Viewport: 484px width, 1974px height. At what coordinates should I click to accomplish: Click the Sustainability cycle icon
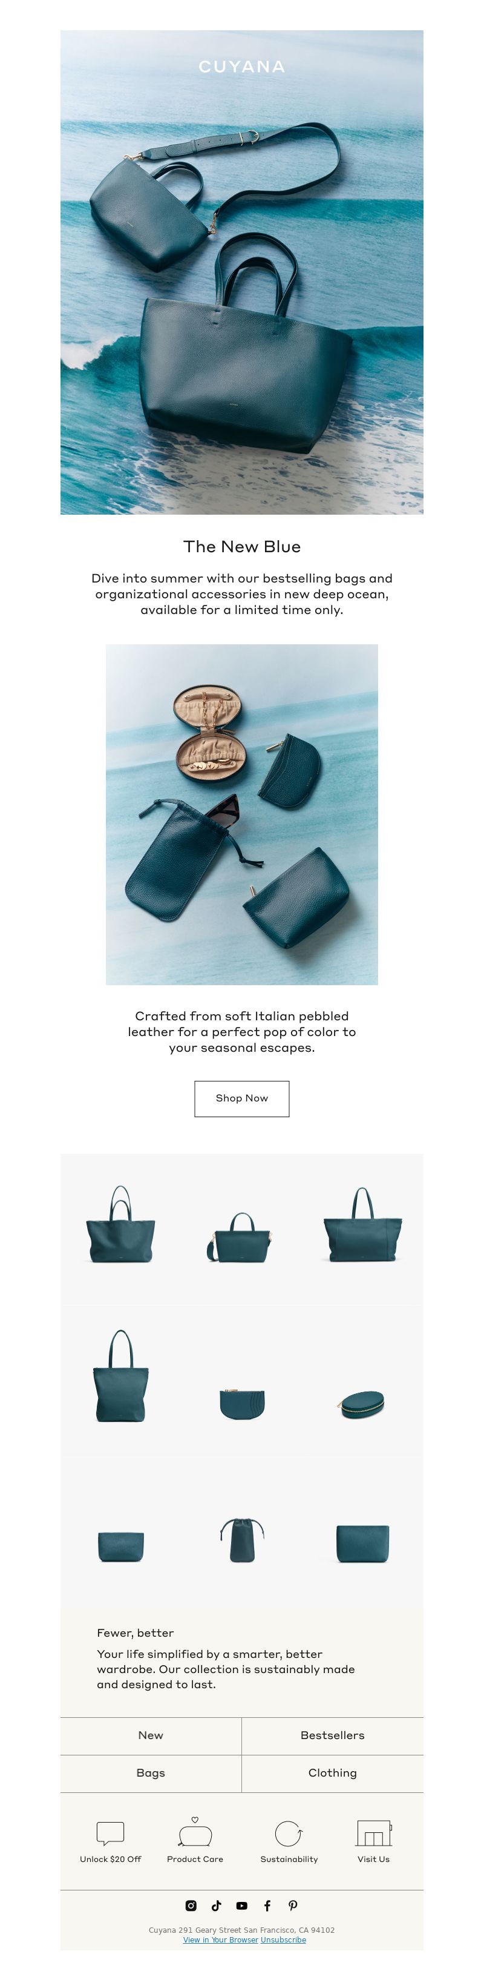[x=289, y=1834]
